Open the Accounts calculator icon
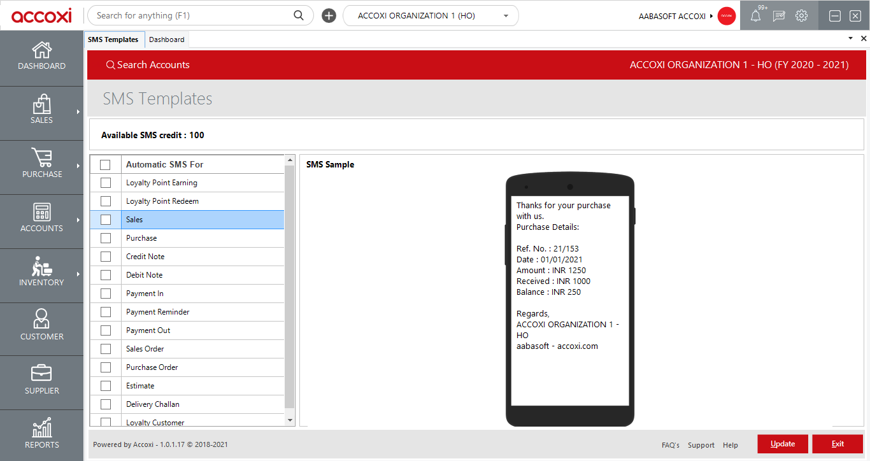This screenshot has height=461, width=870. pyautogui.click(x=41, y=212)
